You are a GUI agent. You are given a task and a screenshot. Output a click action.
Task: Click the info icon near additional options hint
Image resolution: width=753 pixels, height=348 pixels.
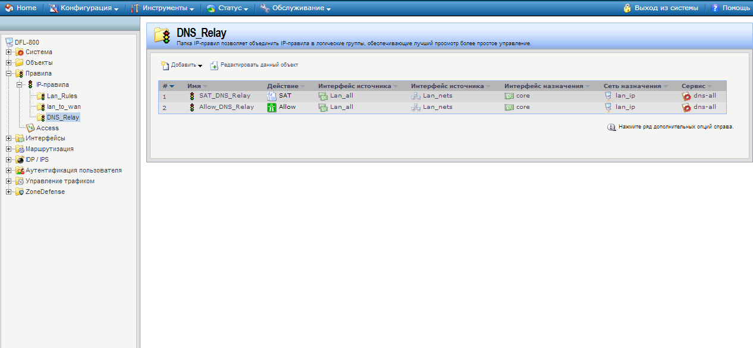[x=611, y=127]
